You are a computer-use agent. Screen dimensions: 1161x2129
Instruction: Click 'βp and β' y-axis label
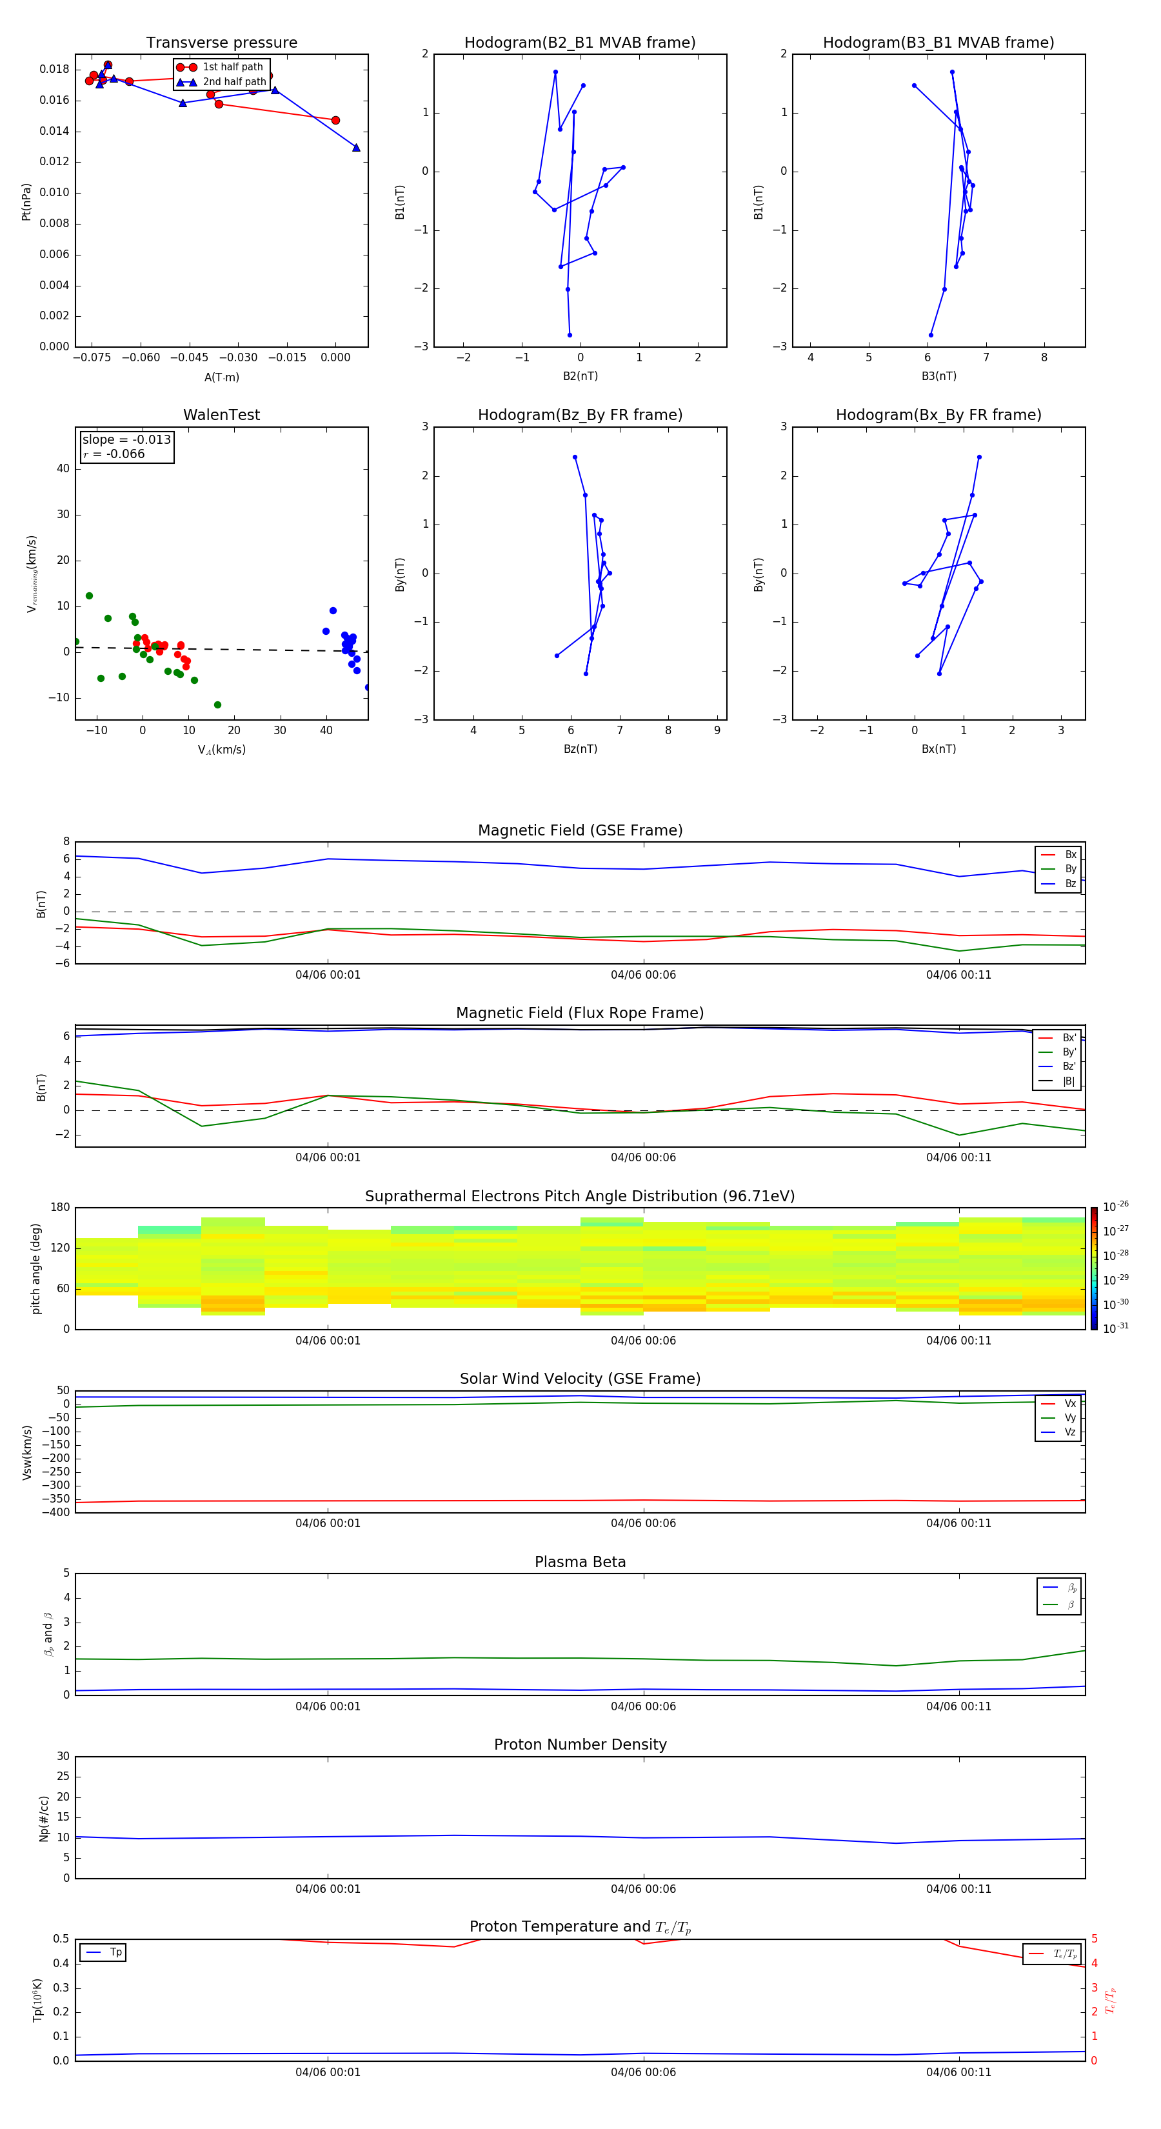[48, 1634]
